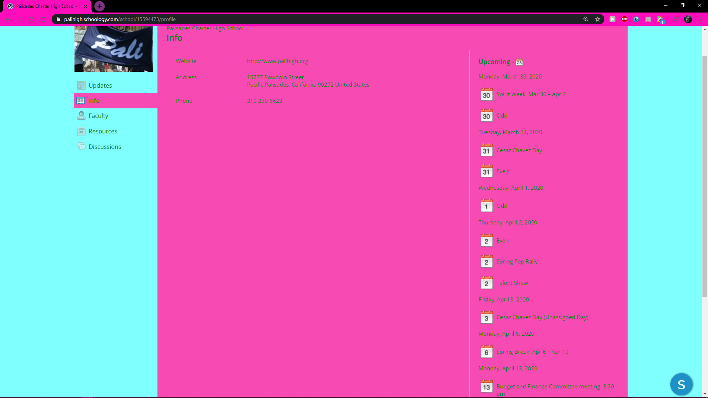This screenshot has height=398, width=708.
Task: Open the Spring Pep Rally event
Action: (x=517, y=262)
